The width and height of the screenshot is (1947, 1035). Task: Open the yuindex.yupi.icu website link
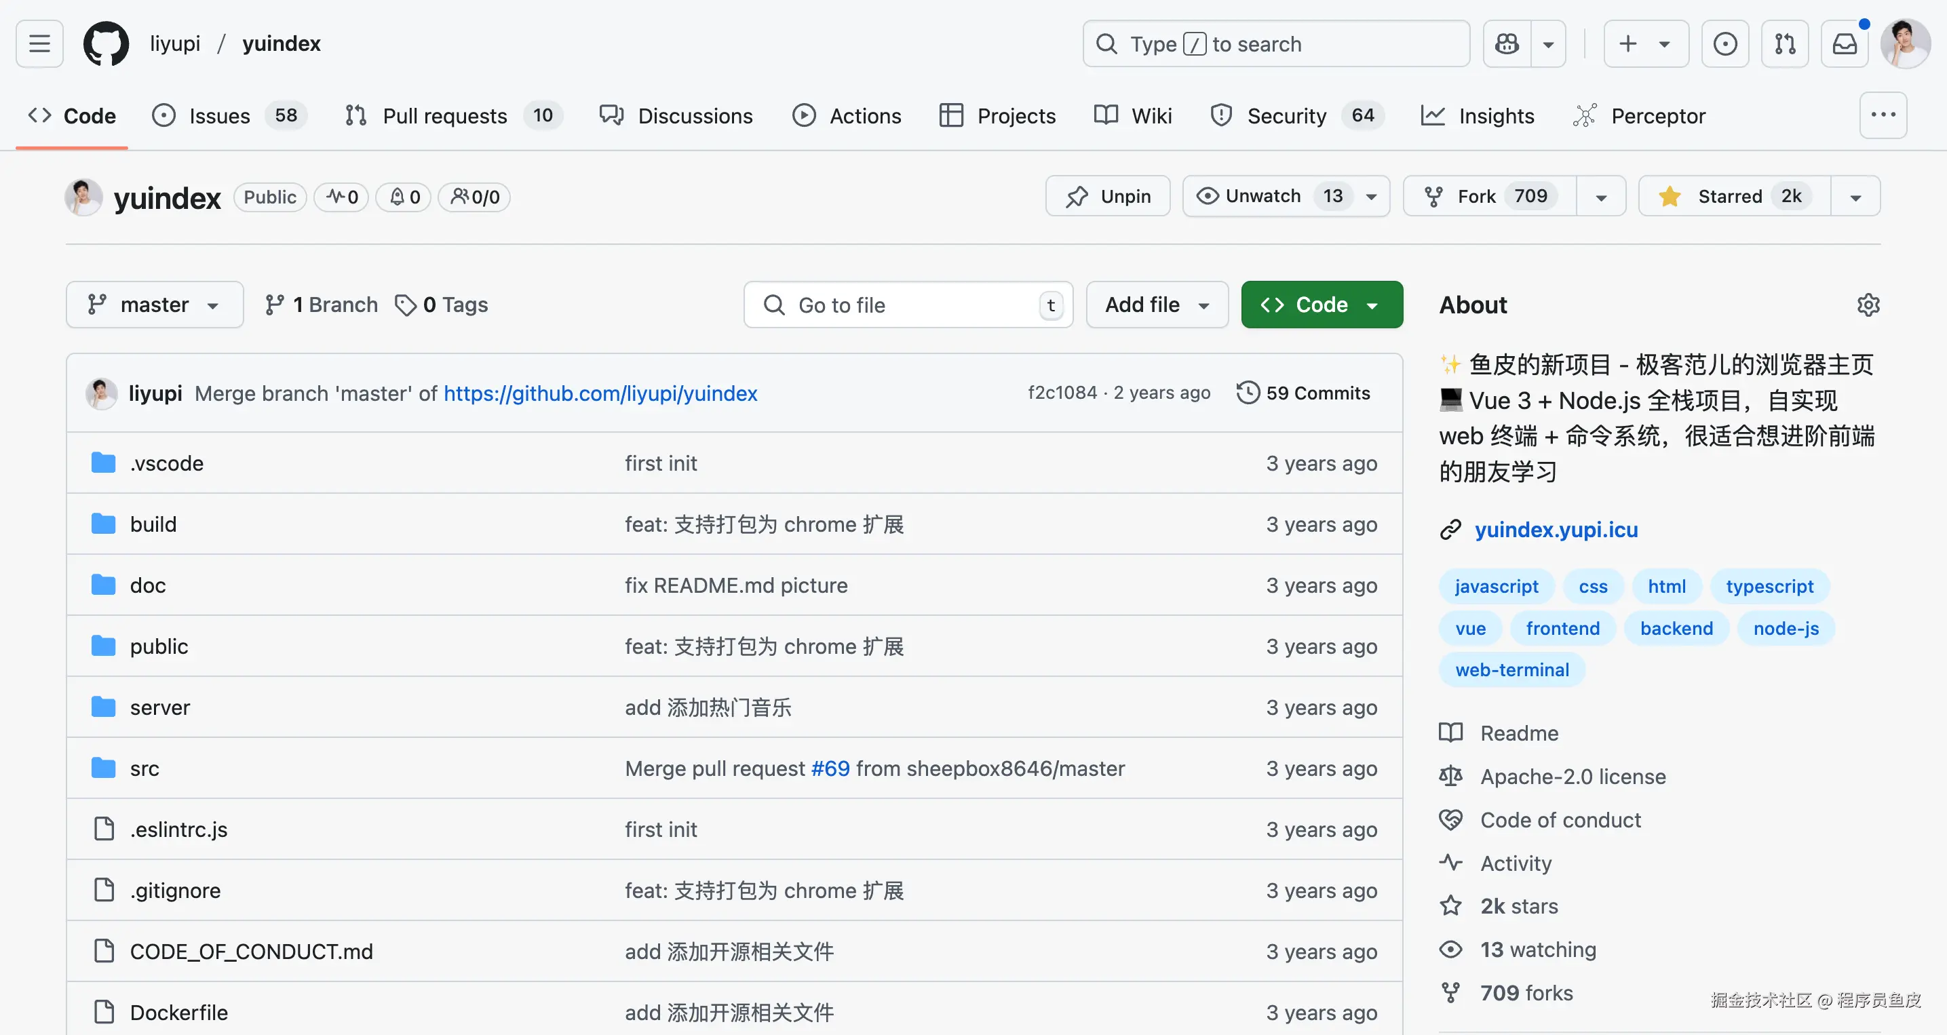tap(1556, 530)
